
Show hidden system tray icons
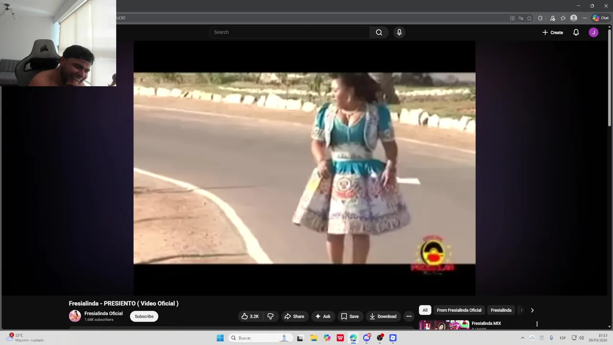tap(522, 338)
